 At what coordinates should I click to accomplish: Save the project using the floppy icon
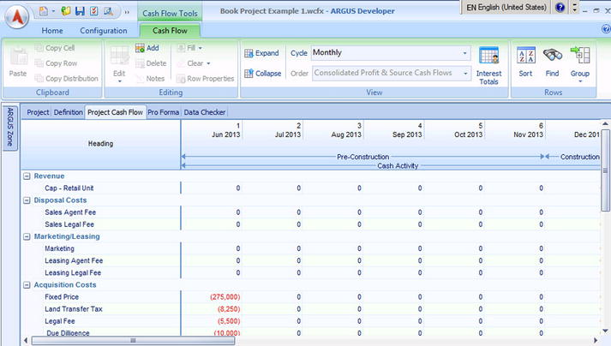[x=80, y=11]
